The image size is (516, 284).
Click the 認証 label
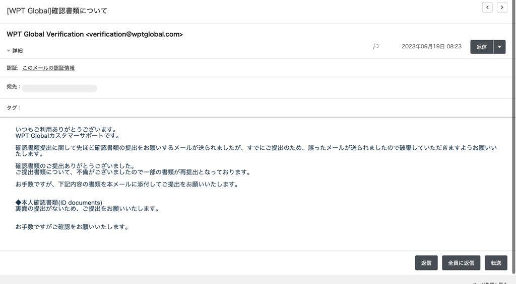(x=12, y=68)
